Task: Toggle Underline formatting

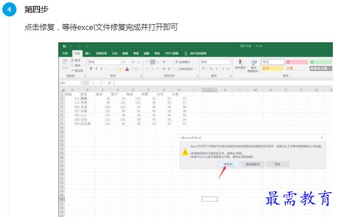Action: point(101,69)
